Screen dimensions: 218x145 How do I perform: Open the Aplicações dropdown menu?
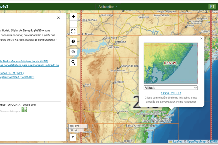[x=108, y=7]
